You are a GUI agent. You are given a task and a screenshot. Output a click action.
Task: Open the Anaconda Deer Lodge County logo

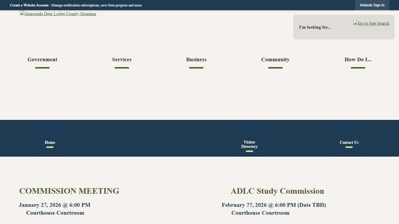pos(58,14)
